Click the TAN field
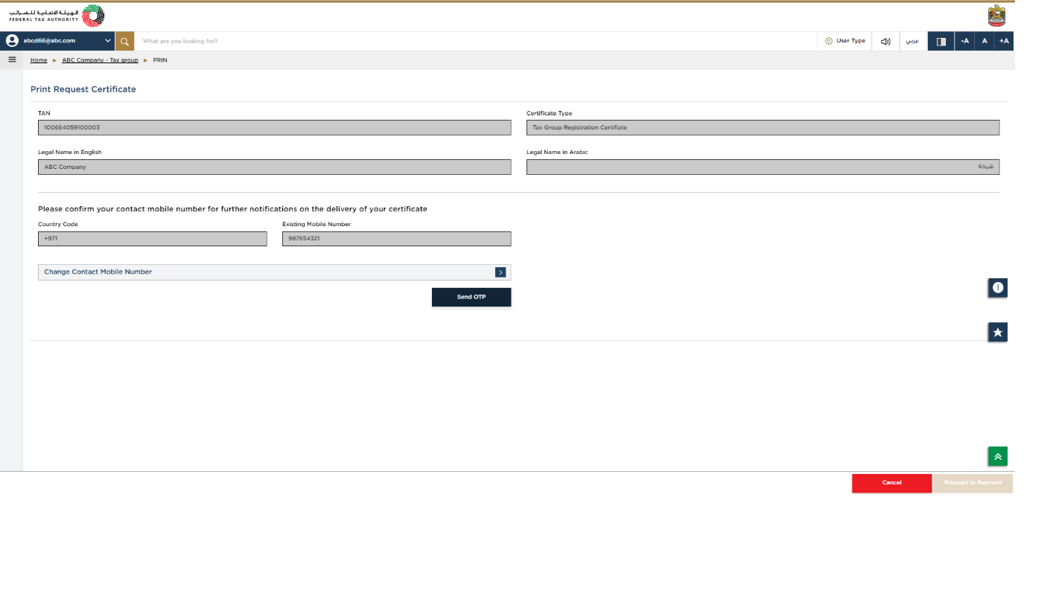The height and width of the screenshot is (596, 1053). 274,127
